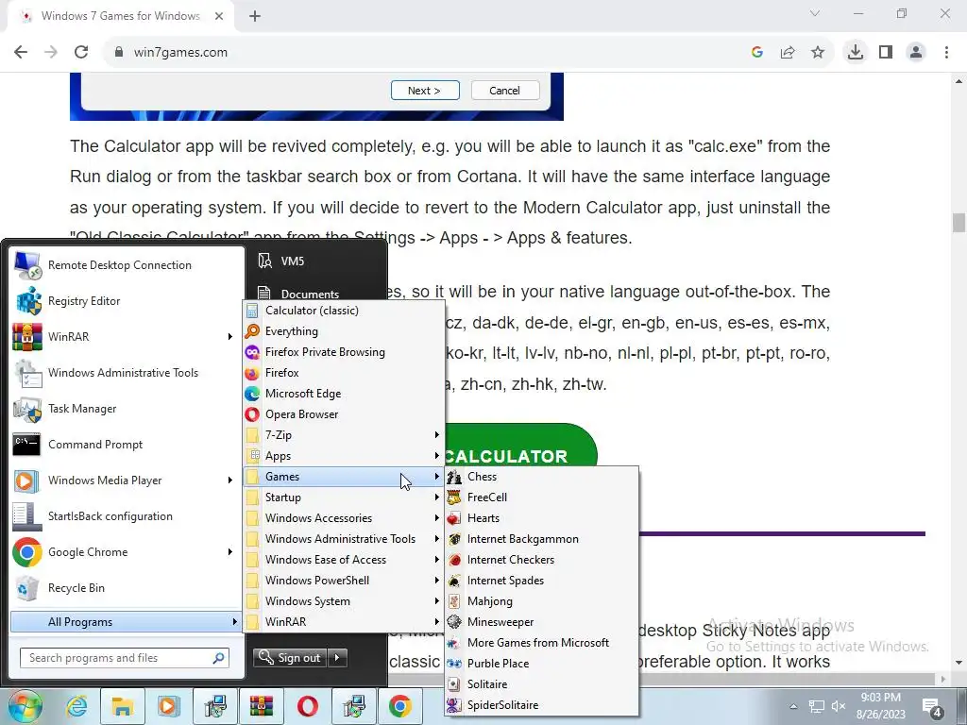The image size is (967, 725).
Task: Click the Next > button in webpage image
Action: pos(425,90)
